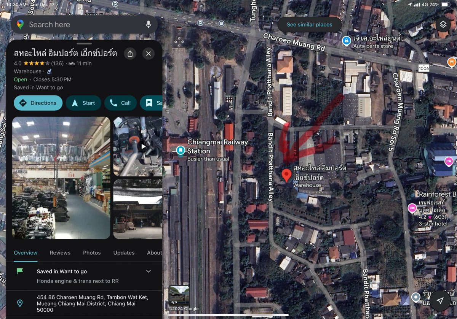Tap See similar places chip
The image size is (457, 319).
[x=309, y=25]
